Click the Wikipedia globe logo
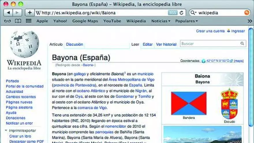This screenshot has height=143, width=254. point(24,44)
